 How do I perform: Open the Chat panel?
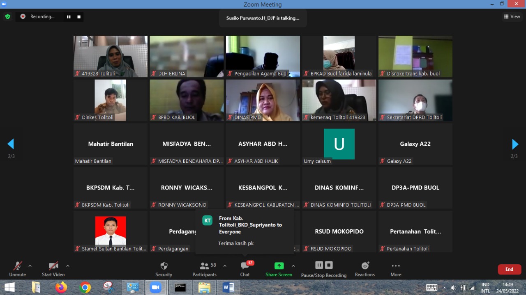coord(245,269)
